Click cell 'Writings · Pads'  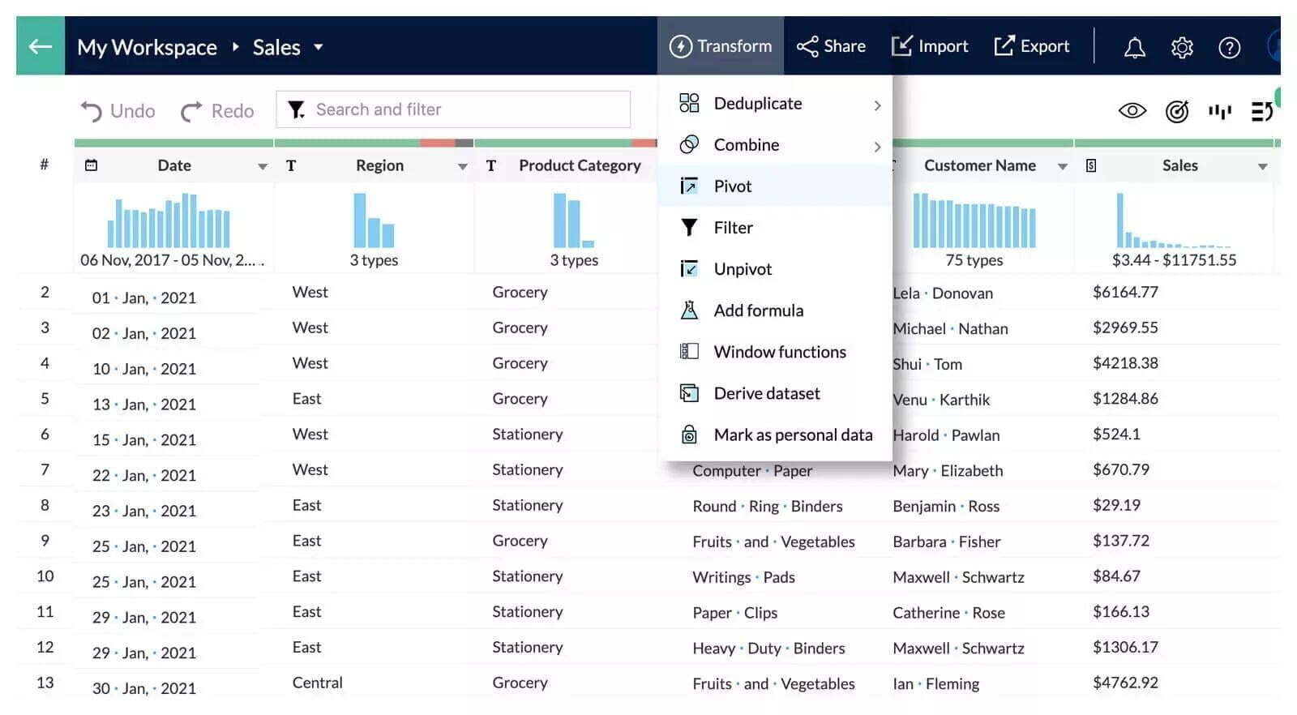[743, 577]
